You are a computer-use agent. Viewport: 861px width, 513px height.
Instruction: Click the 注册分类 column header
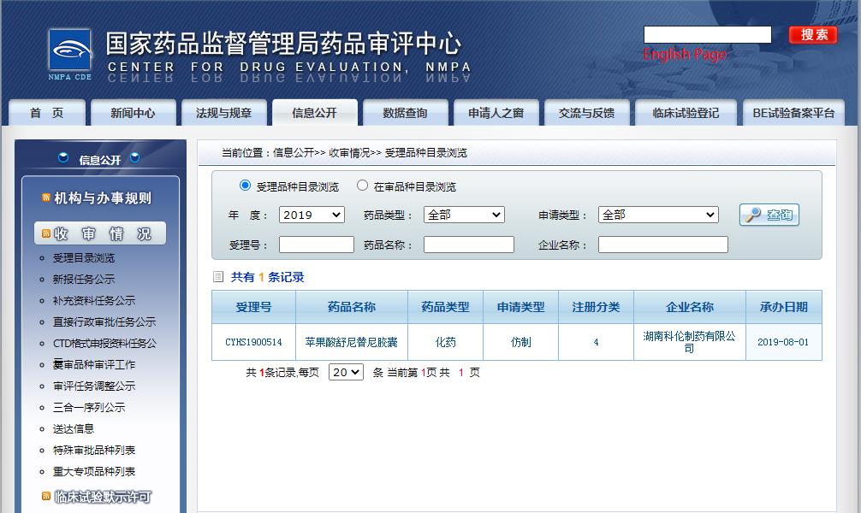[596, 307]
